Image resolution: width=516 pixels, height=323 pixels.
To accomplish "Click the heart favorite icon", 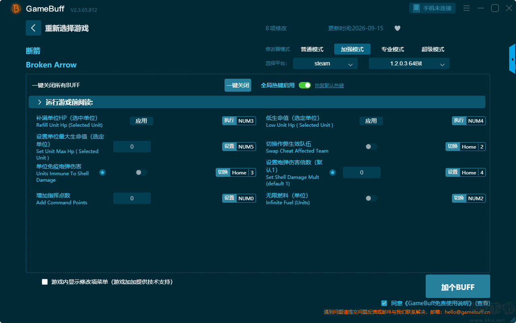I will coord(397,28).
